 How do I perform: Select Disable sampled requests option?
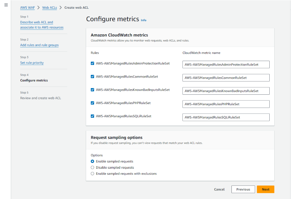click(93, 167)
